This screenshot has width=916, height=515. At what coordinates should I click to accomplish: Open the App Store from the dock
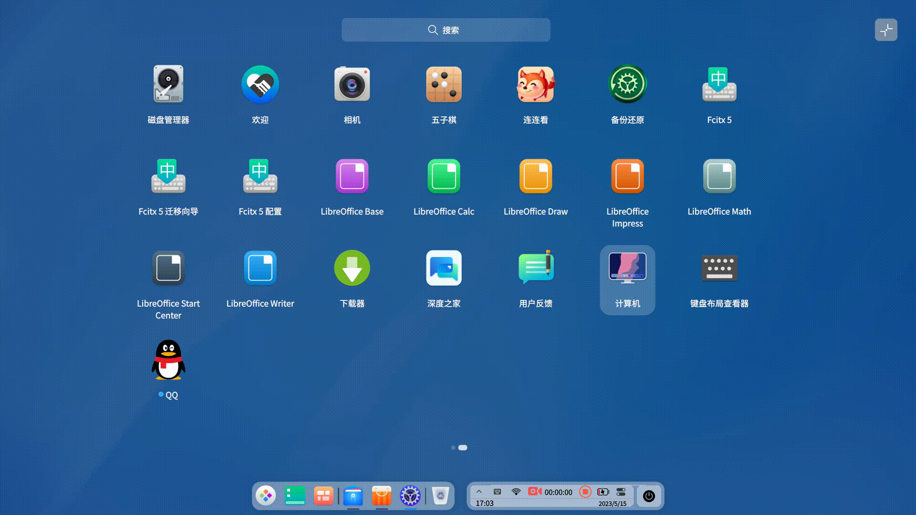click(x=382, y=496)
